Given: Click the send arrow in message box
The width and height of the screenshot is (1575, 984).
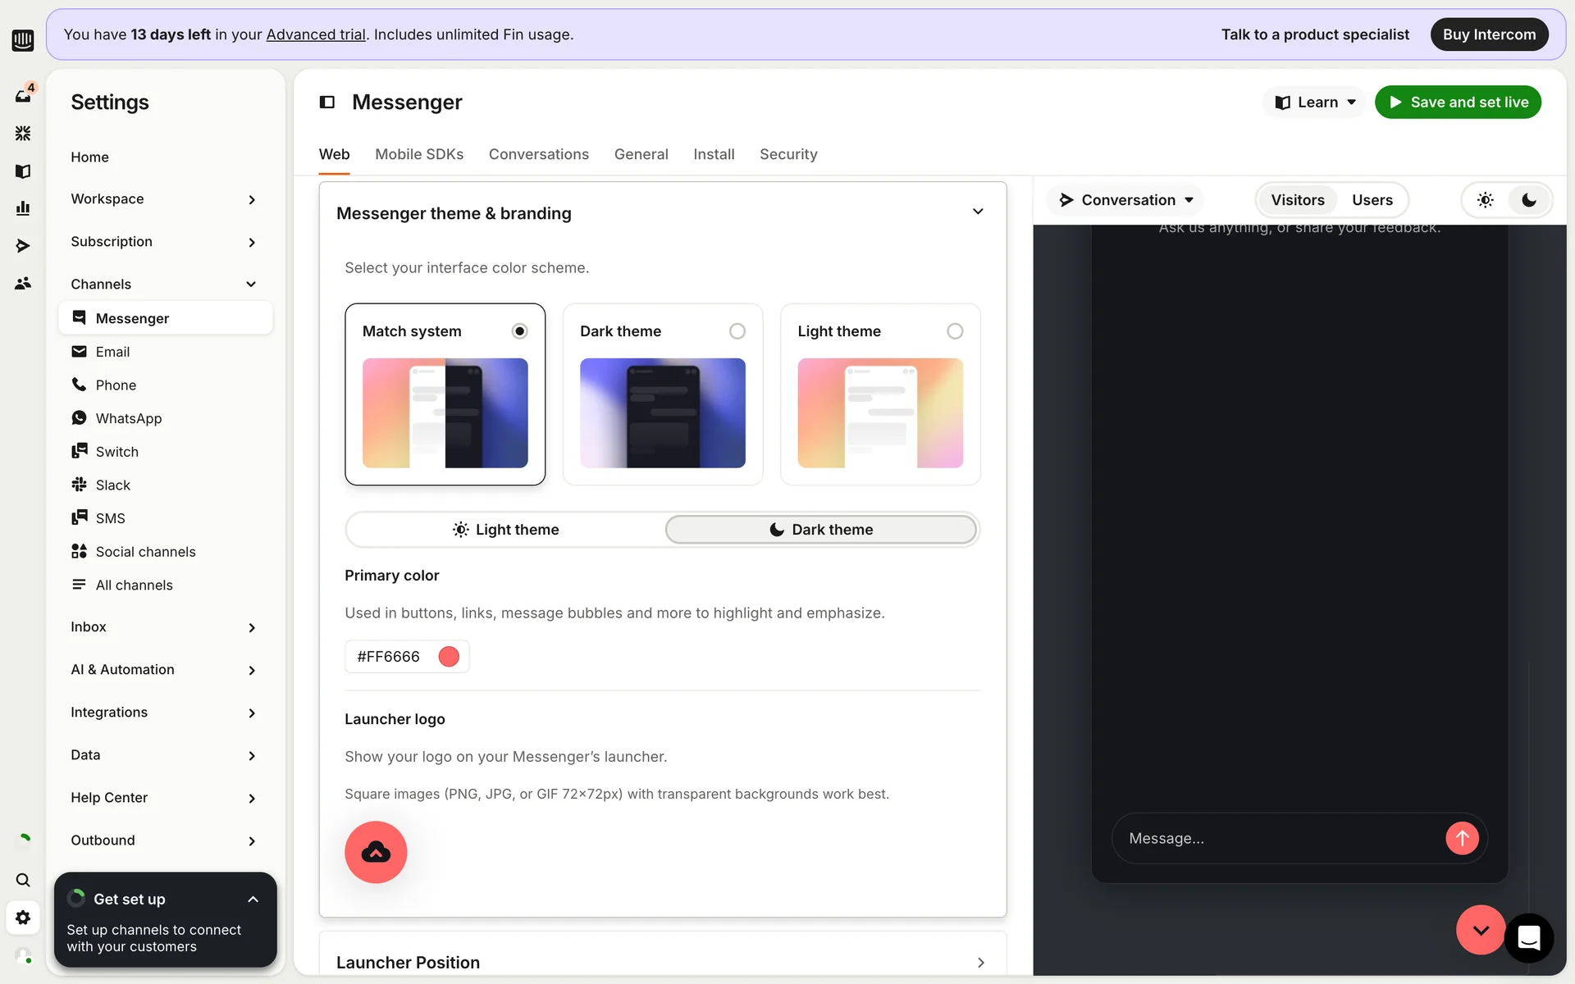Looking at the screenshot, I should pos(1462,838).
